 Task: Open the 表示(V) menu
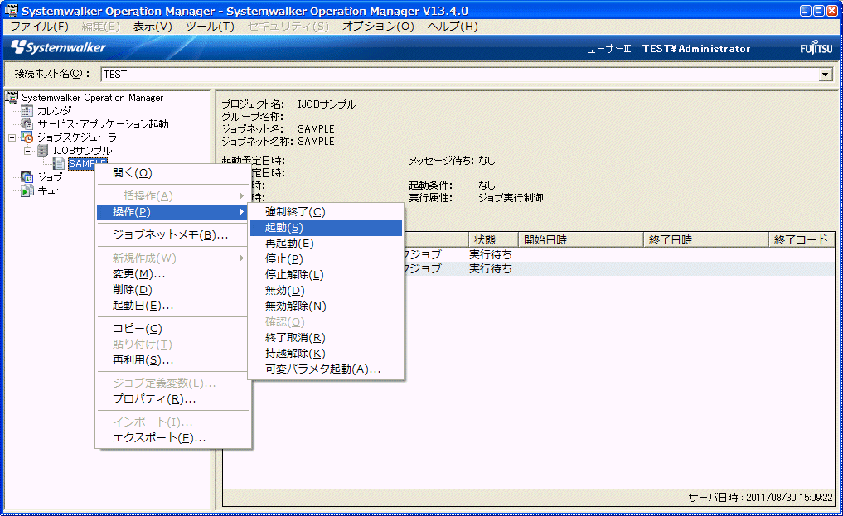tap(153, 27)
